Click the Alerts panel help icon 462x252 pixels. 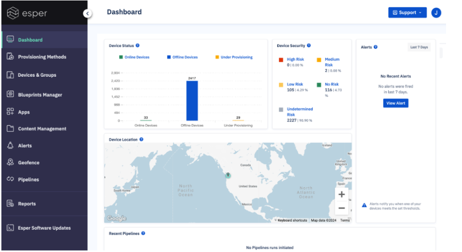tap(376, 47)
